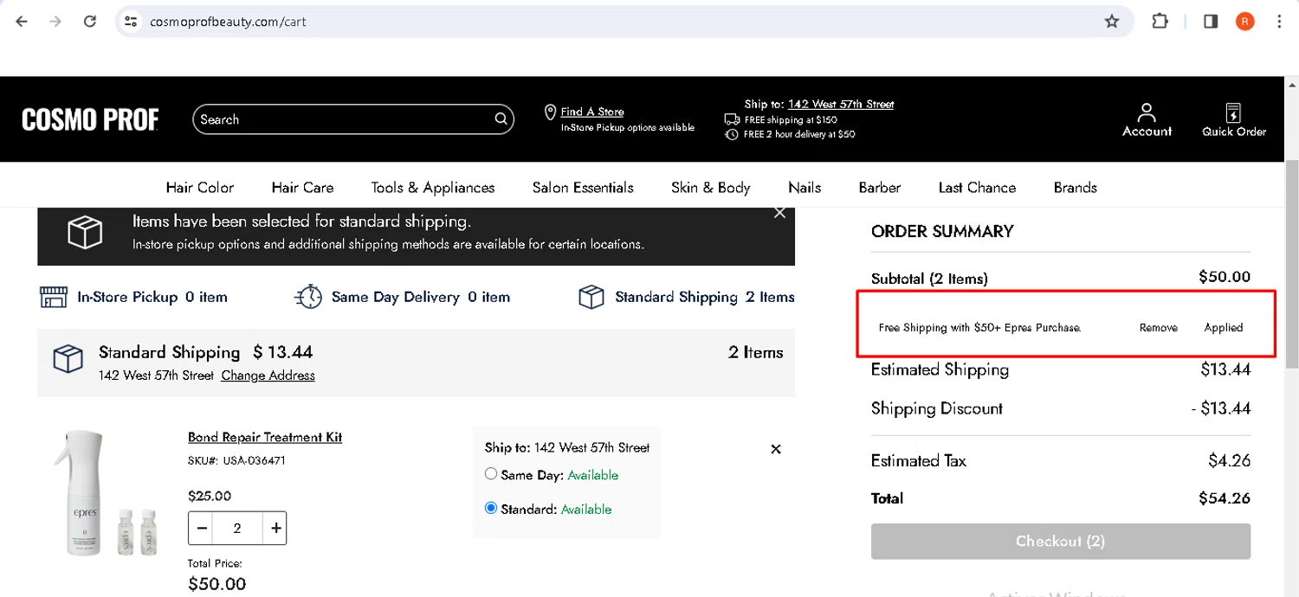Image resolution: width=1299 pixels, height=597 pixels.
Task: Remove the Epres free shipping promo
Action: 1159,328
